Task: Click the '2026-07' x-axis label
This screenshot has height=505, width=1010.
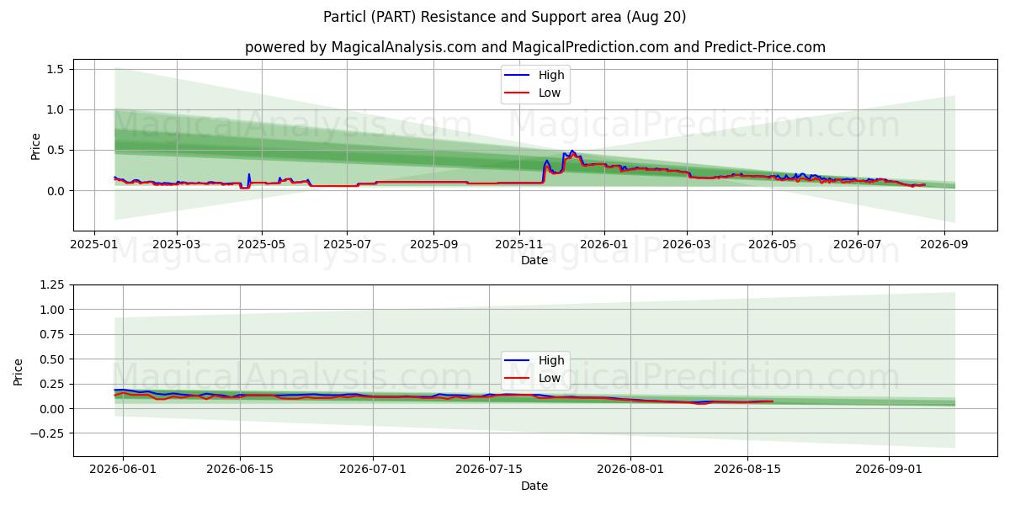Action: click(x=858, y=244)
